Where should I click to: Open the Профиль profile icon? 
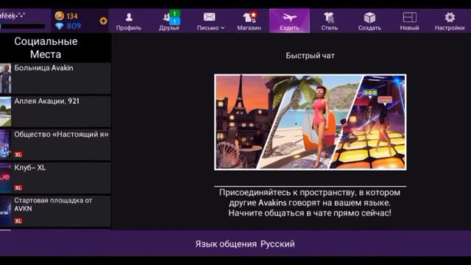click(x=129, y=21)
